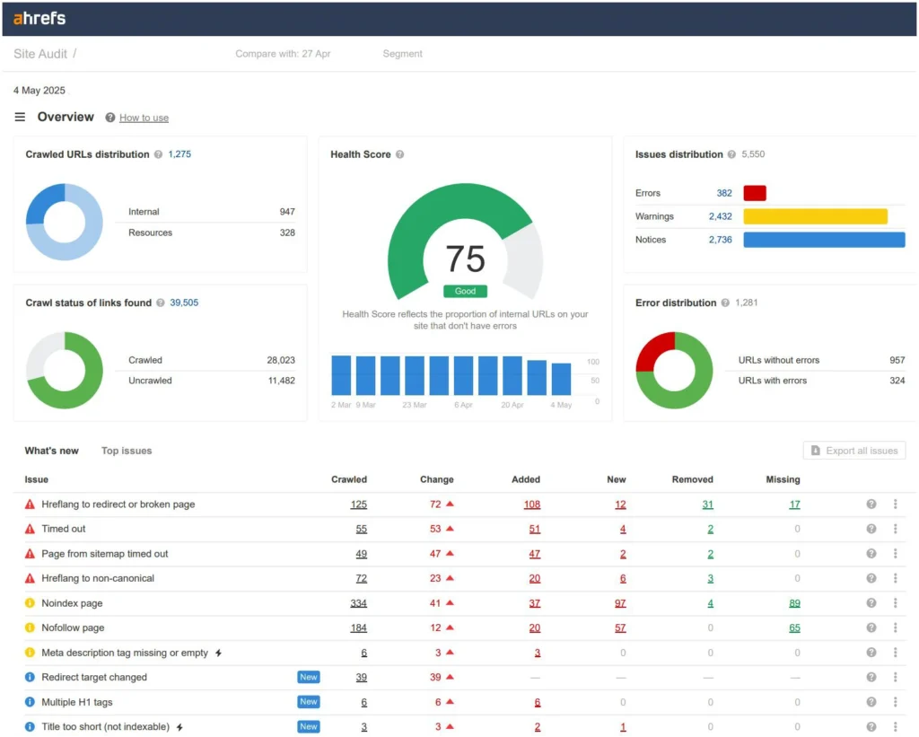
Task: Open 334 crawled count for Noindex page
Action: 359,603
